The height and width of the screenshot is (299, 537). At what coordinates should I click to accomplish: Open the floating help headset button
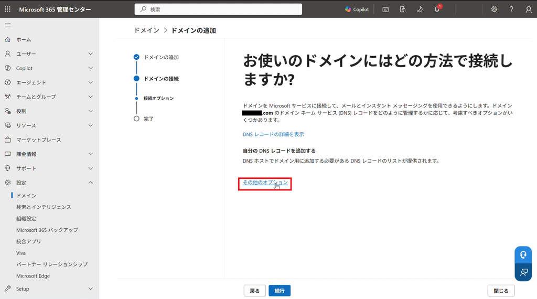coord(523,255)
